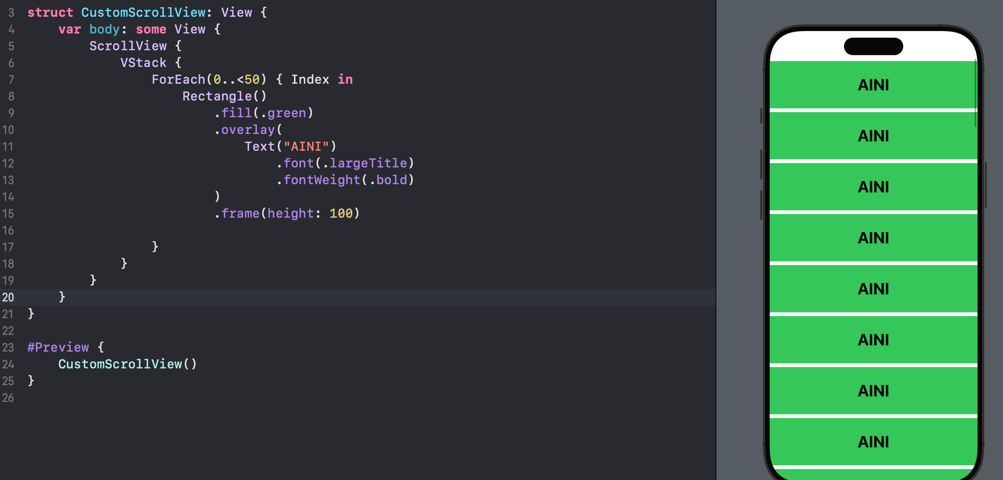Click "Rectangle()" on line 8
This screenshot has width=1003, height=480.
pos(225,96)
